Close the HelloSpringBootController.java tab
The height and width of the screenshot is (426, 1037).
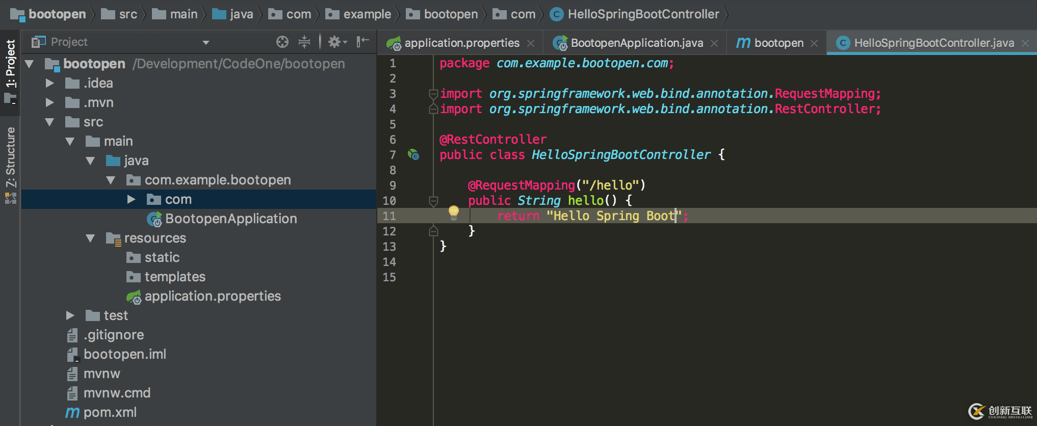click(1025, 43)
